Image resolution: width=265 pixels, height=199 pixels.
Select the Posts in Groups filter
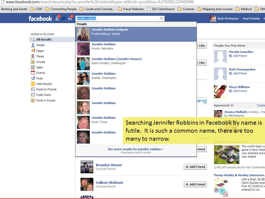(46, 100)
